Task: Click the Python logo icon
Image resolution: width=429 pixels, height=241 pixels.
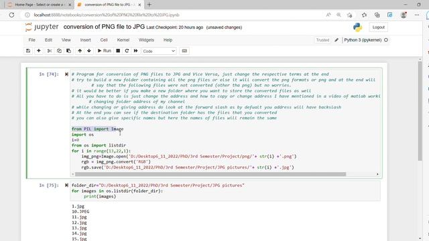Action: 357,27
